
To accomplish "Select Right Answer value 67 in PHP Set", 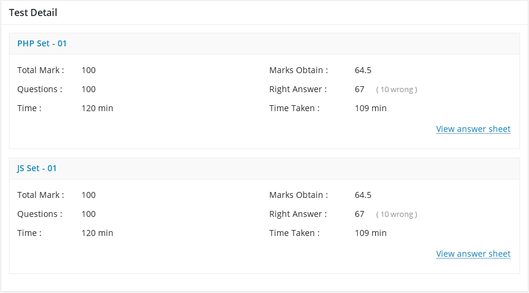I will (x=360, y=89).
